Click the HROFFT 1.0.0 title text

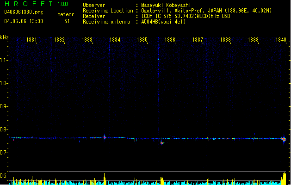click(36, 4)
